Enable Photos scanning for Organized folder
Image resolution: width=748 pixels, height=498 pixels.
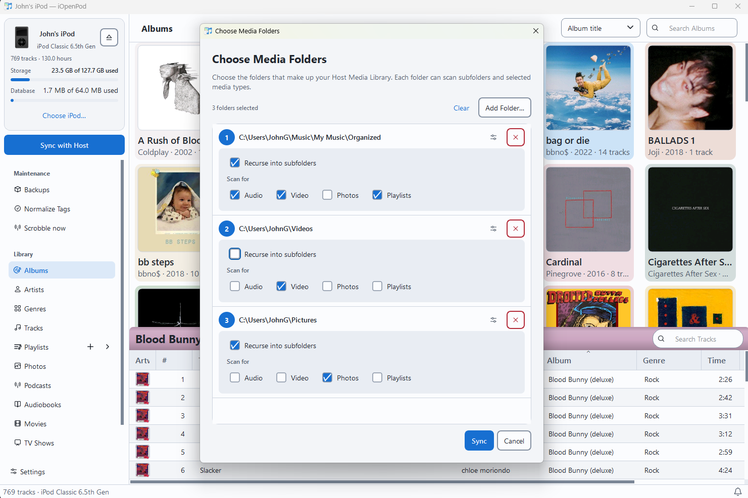(327, 195)
